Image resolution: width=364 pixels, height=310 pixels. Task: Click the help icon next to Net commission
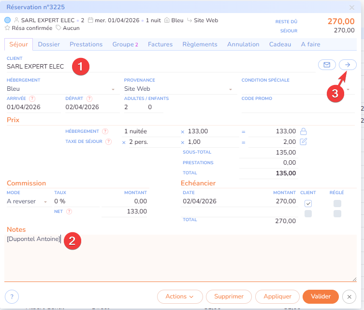[x=69, y=211]
